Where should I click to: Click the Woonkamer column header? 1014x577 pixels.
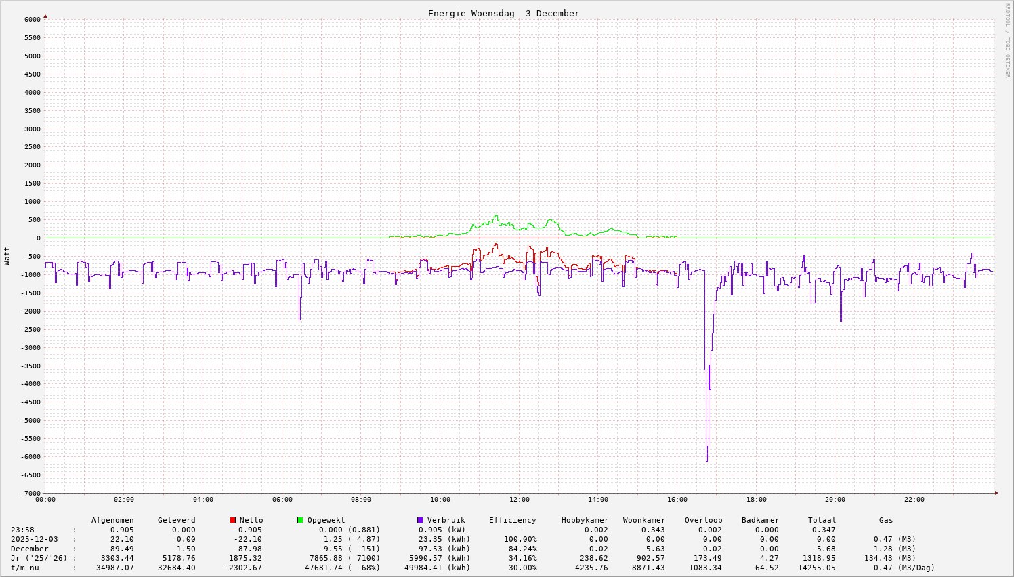pos(643,520)
